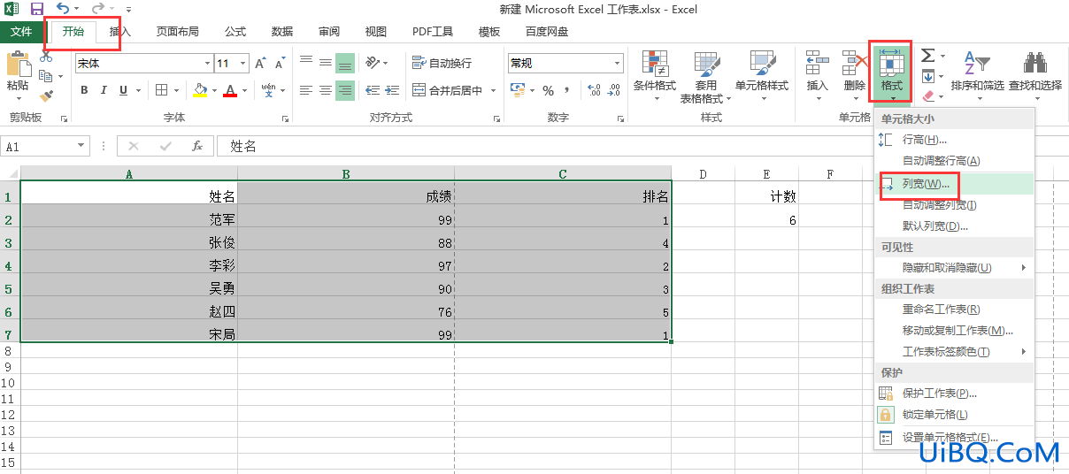Expand the Name Box dropdown arrow
1069x474 pixels.
(81, 147)
